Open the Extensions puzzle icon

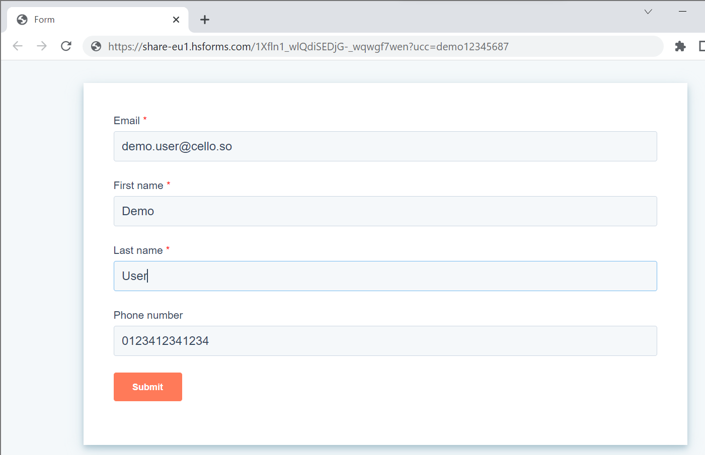pos(680,46)
